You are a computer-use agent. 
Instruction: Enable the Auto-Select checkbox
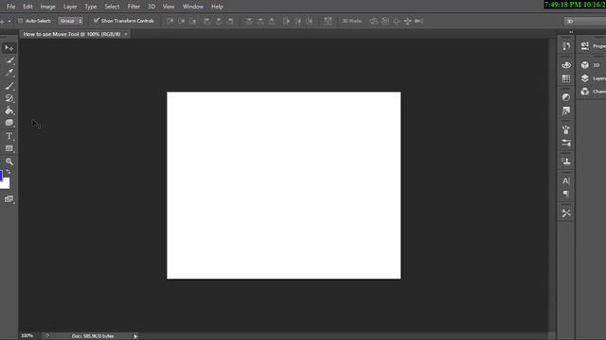[21, 21]
